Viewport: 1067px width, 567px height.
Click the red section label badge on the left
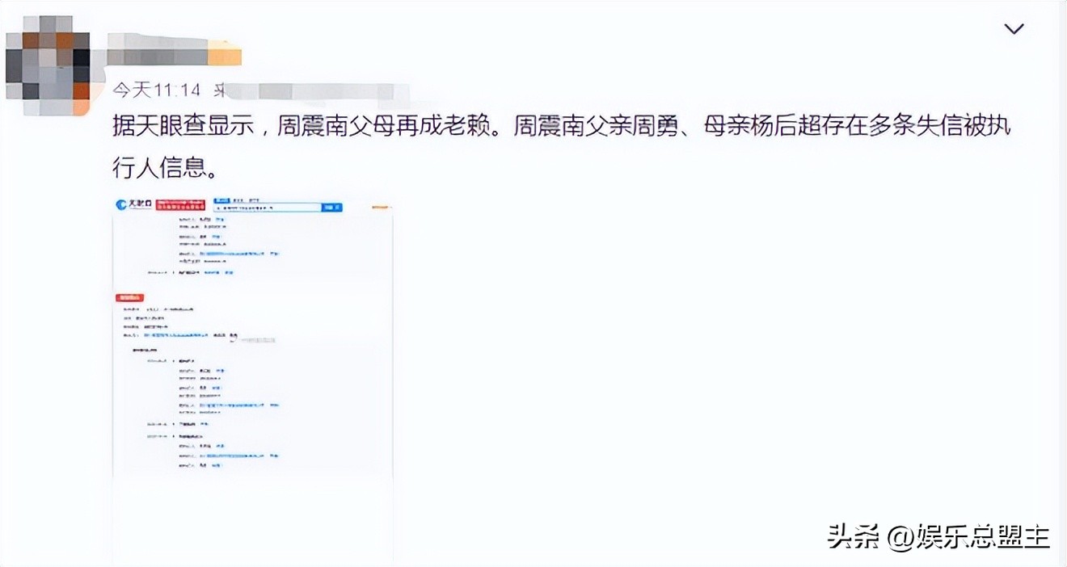131,297
